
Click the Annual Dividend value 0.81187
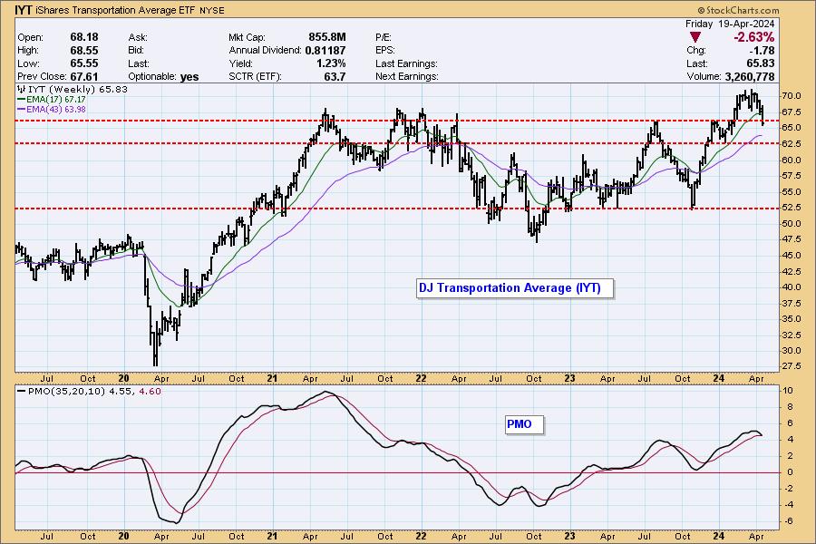click(x=325, y=51)
